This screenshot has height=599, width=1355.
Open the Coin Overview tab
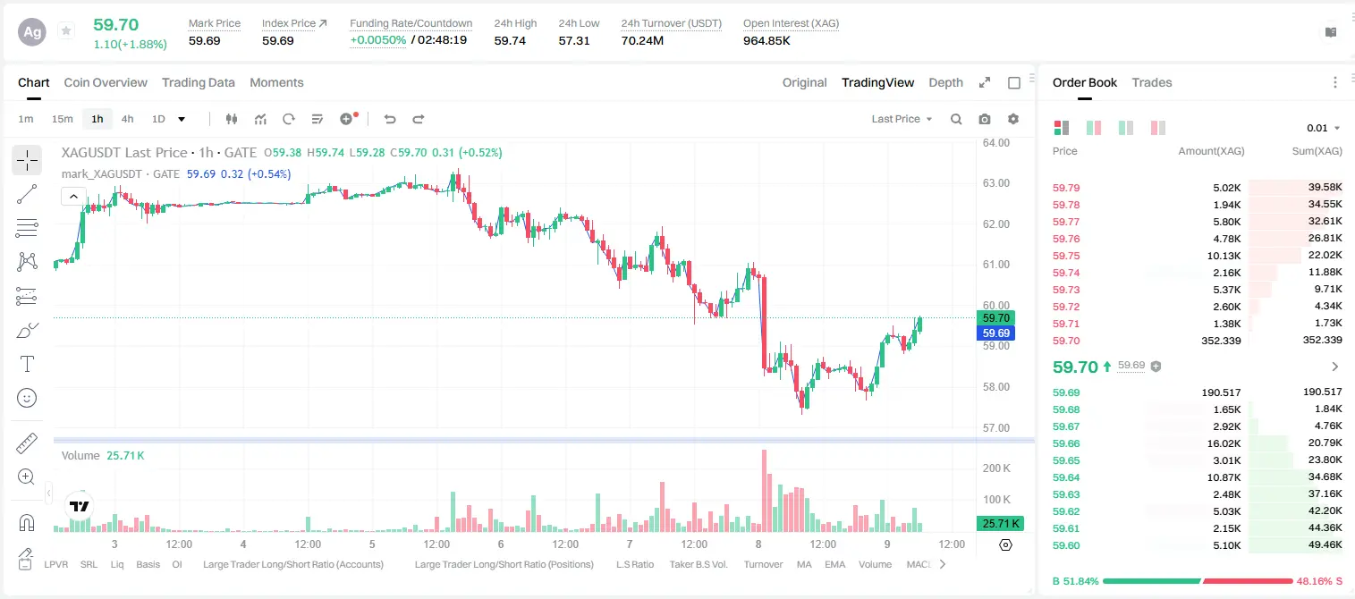(106, 82)
